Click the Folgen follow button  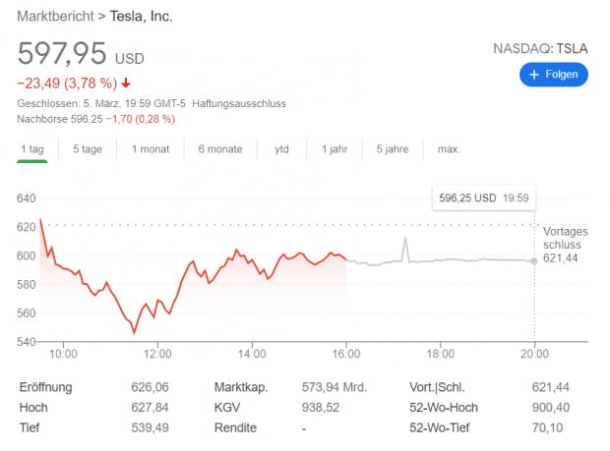point(553,75)
